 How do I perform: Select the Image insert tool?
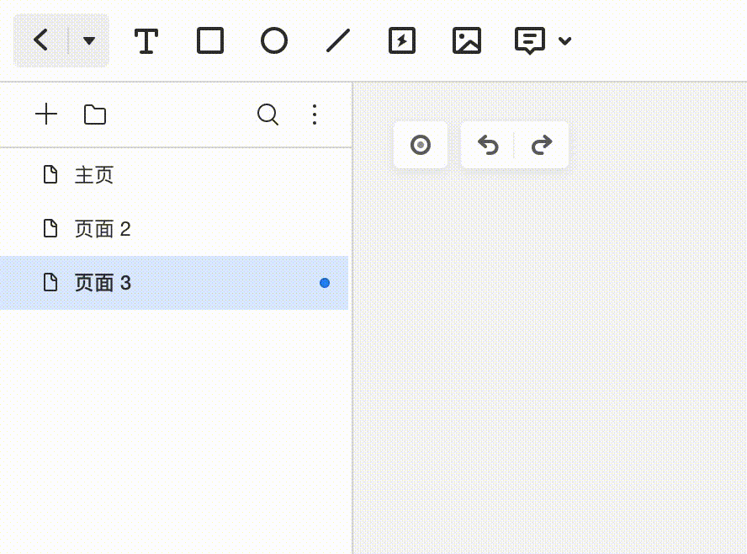tap(466, 40)
